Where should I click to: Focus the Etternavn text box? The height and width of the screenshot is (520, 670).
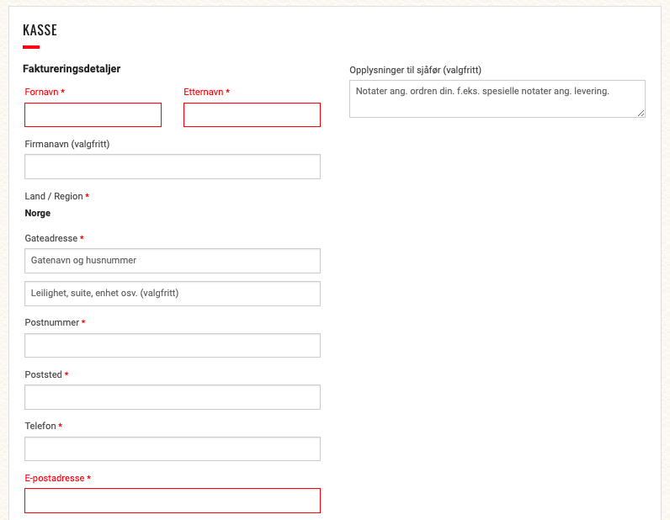pyautogui.click(x=252, y=115)
